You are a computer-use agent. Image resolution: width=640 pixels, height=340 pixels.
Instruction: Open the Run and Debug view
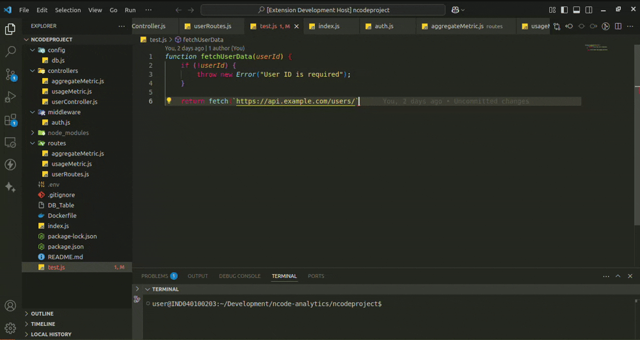tap(10, 97)
